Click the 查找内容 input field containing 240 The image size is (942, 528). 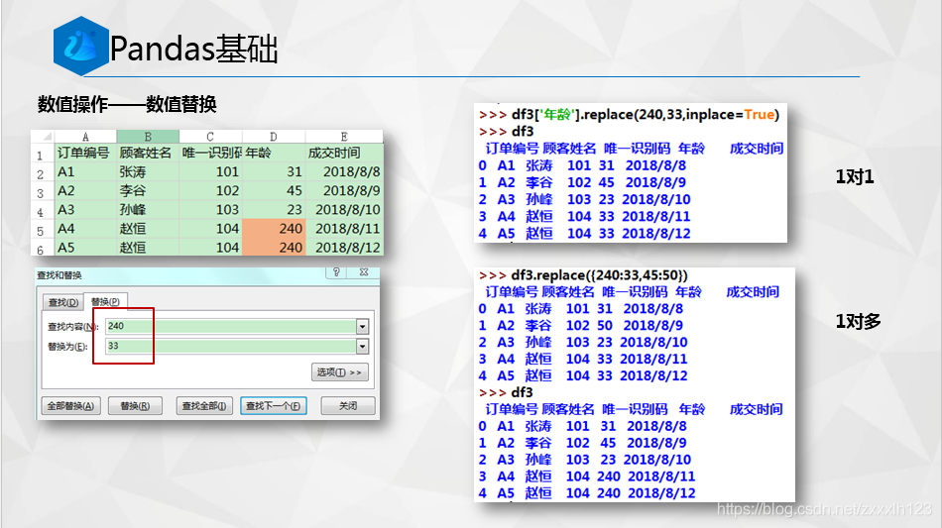(x=231, y=326)
